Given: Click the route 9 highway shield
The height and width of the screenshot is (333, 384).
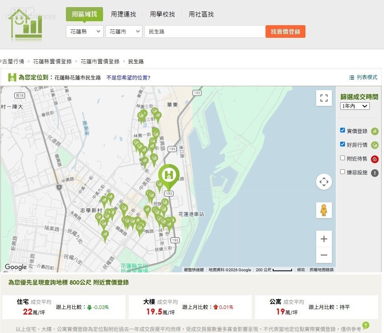Looking at the screenshot, I should point(59,187).
